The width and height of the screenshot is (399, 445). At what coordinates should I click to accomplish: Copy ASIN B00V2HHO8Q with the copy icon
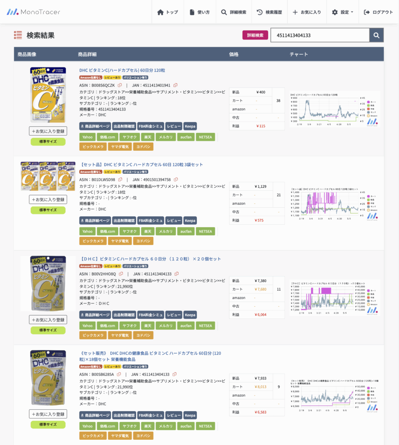pyautogui.click(x=121, y=274)
